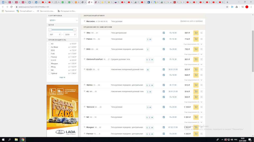
Task: Open the sorting dropdown set to цена
Action: pos(62,20)
